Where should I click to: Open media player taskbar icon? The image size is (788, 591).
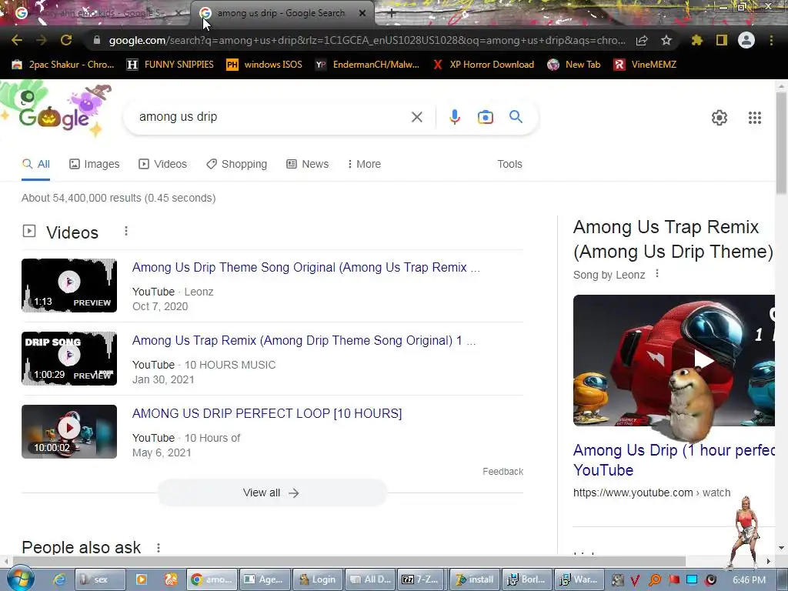click(142, 579)
